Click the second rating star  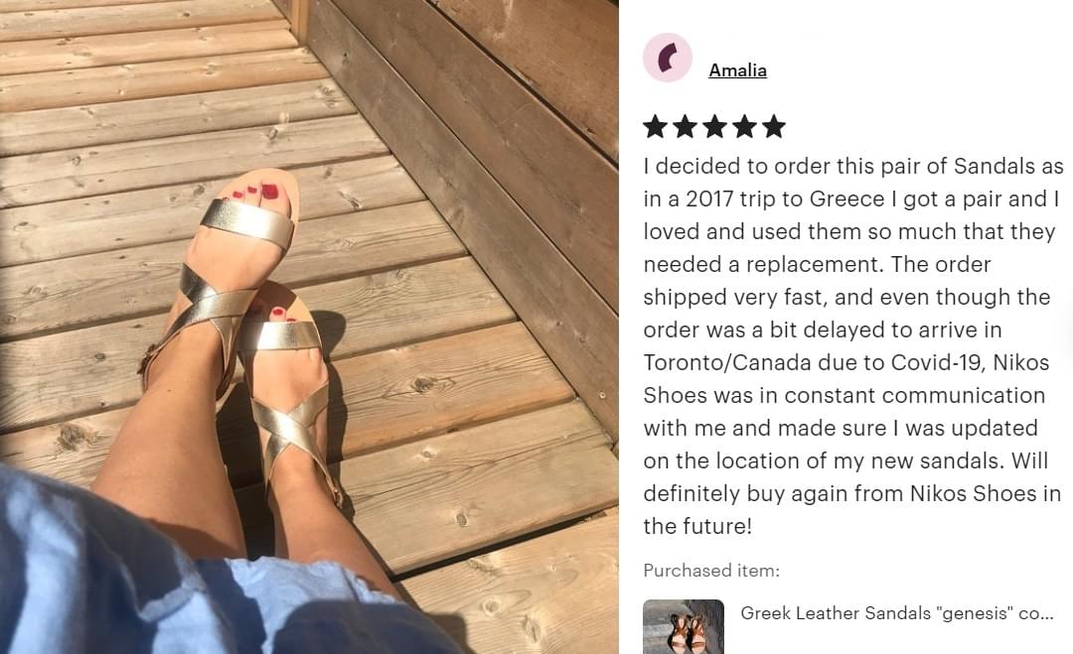click(685, 126)
